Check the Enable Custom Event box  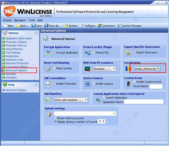pyautogui.click(x=135, y=81)
